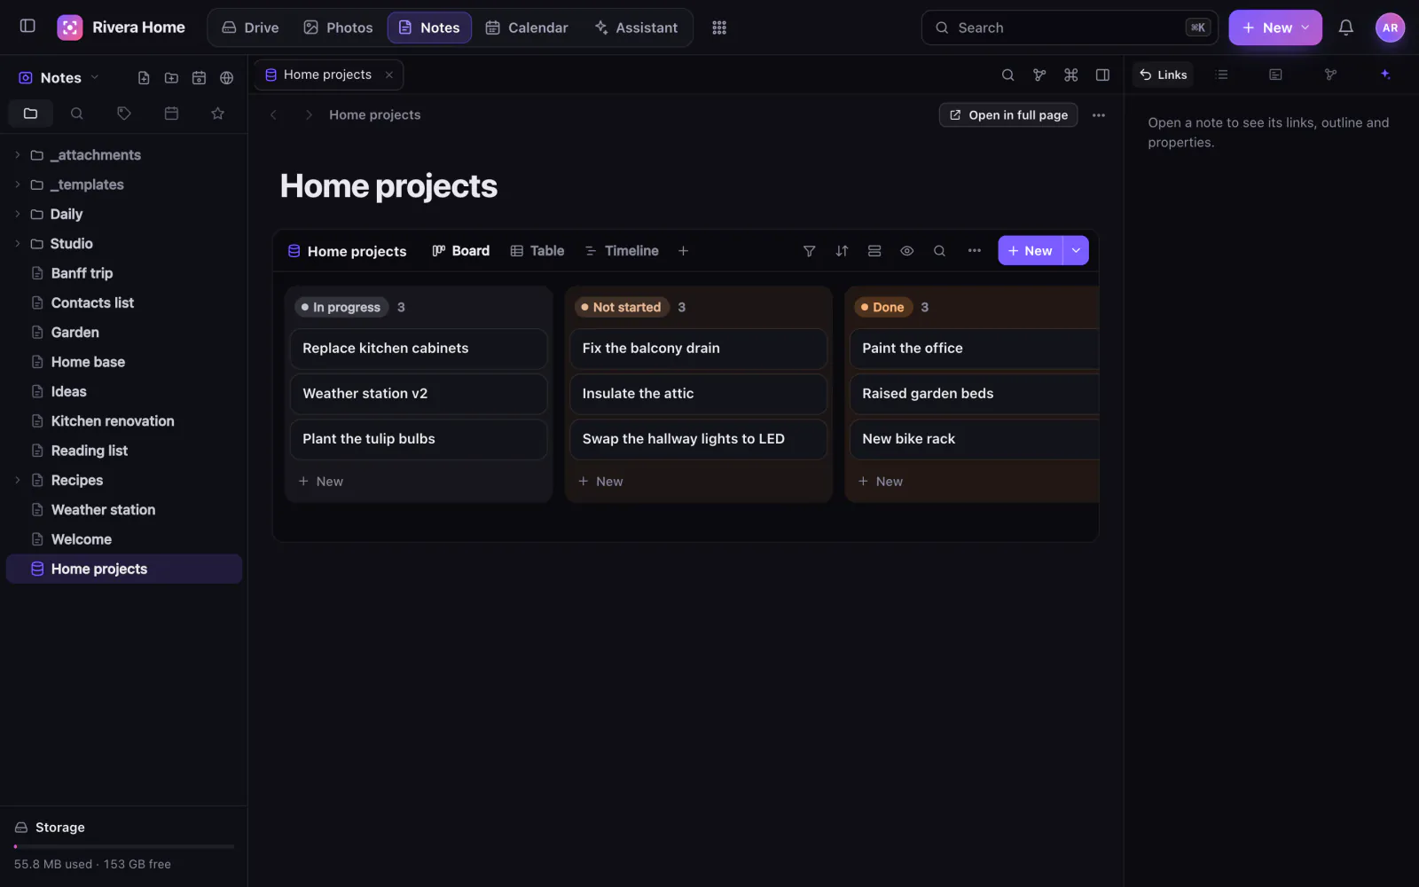Image resolution: width=1419 pixels, height=887 pixels.
Task: Open the Calendar app tab
Action: pyautogui.click(x=527, y=27)
